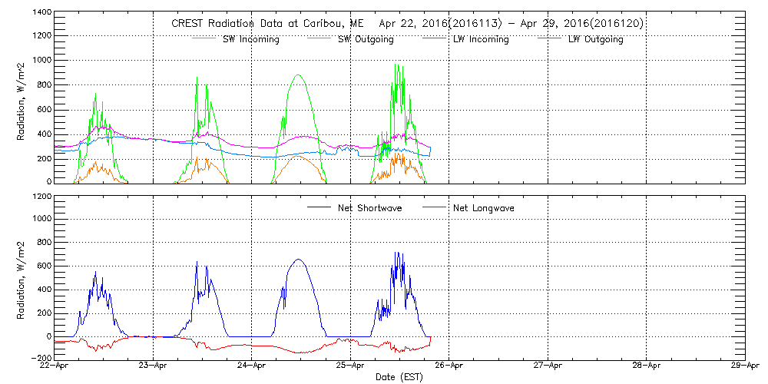Click the 29-Apr date axis label

tap(742, 366)
